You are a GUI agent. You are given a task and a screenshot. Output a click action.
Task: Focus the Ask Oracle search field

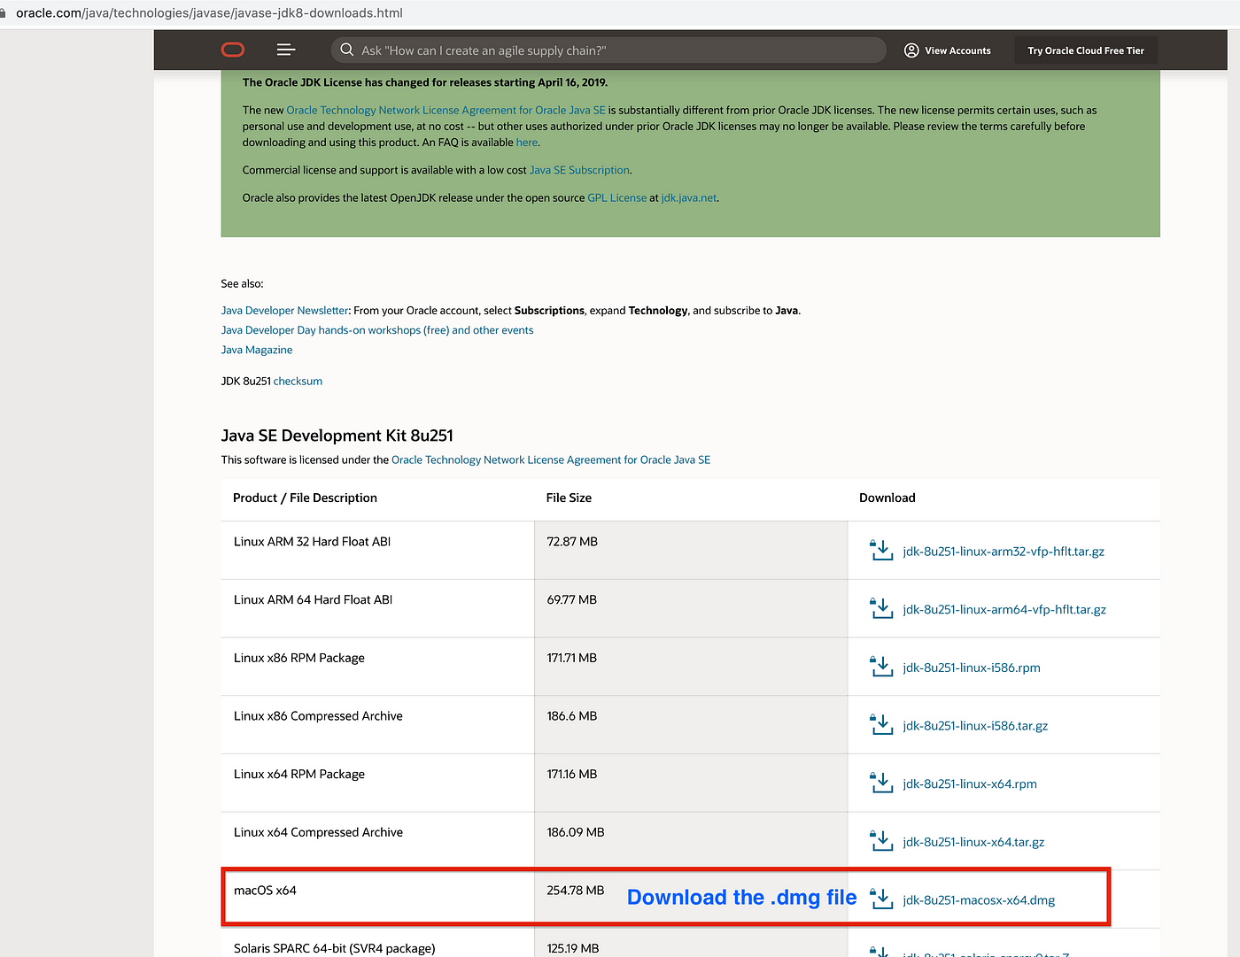tap(608, 50)
